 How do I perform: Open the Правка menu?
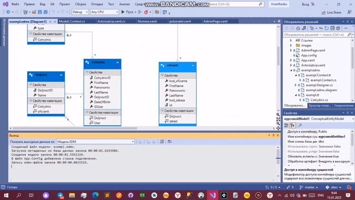click(29, 4)
